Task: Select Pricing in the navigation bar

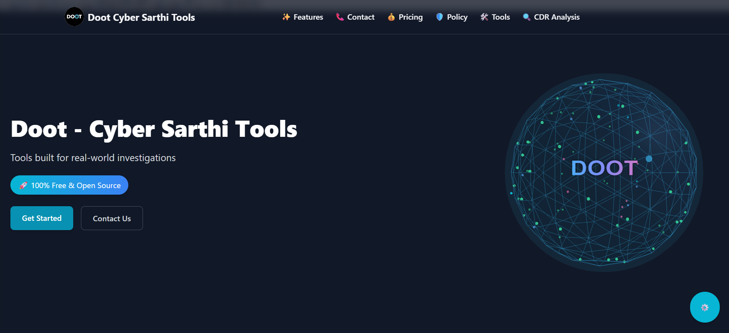Action: coord(410,17)
